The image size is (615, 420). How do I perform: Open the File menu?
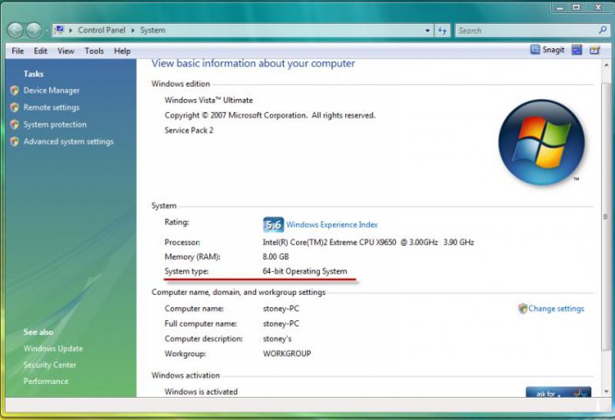(18, 51)
